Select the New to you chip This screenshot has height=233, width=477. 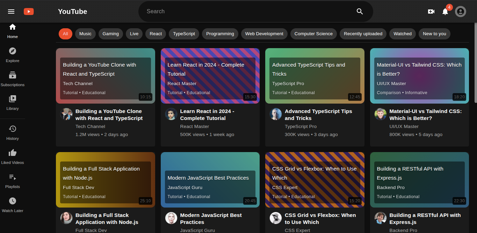point(434,34)
